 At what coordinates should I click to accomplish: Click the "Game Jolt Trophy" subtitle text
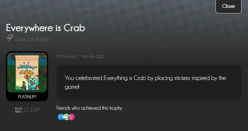pyautogui.click(x=32, y=39)
